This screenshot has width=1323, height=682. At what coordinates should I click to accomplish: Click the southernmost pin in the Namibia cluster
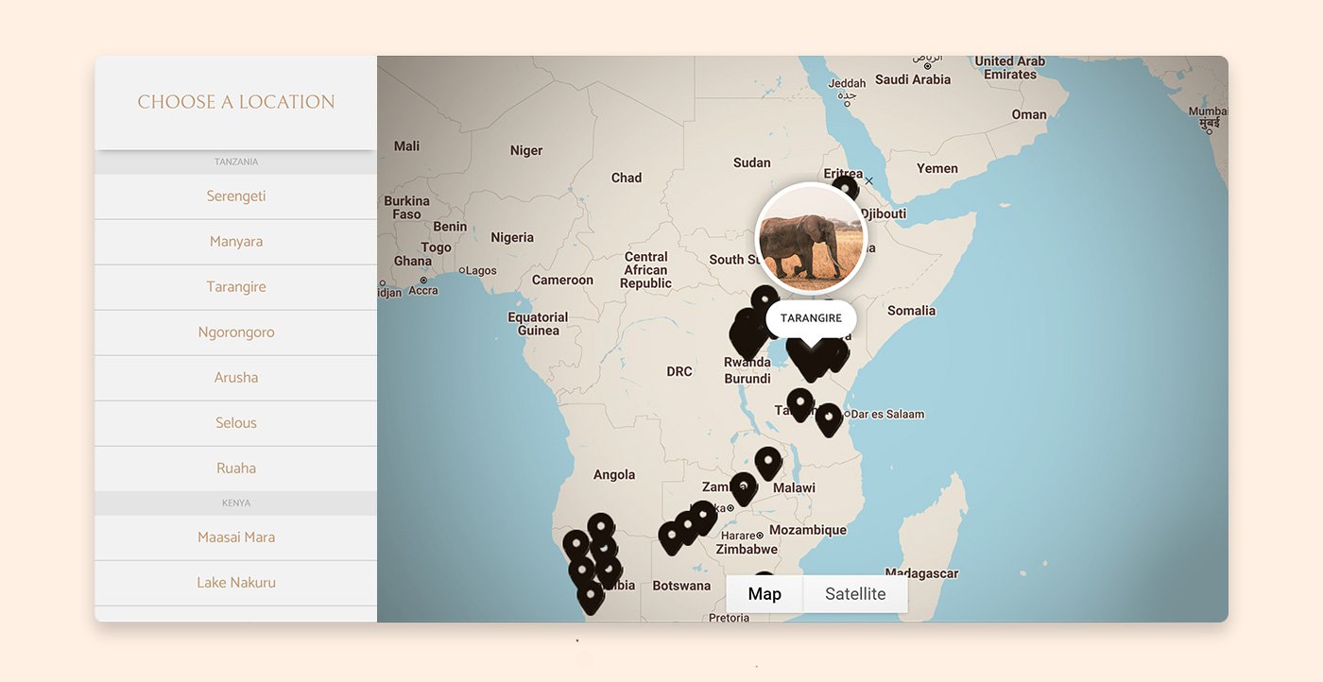tap(590, 593)
